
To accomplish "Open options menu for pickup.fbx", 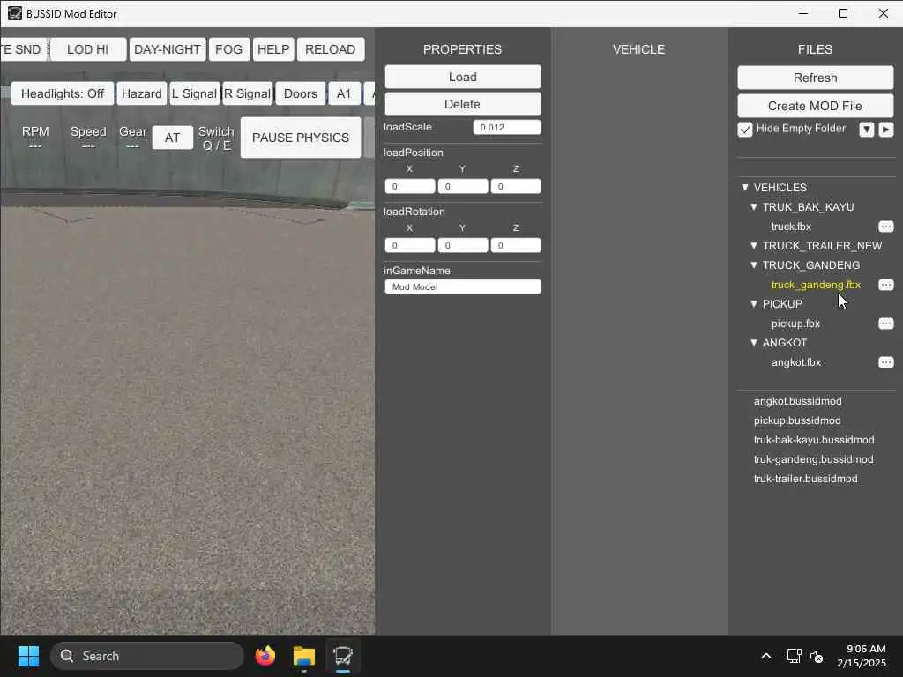I will (x=885, y=324).
